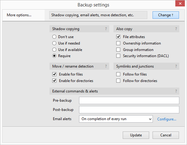Open help for Symlinks and junctions
The width and height of the screenshot is (187, 145).
point(176,66)
